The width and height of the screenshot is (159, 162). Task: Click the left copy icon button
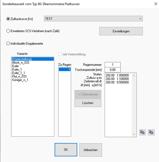coord(142,132)
